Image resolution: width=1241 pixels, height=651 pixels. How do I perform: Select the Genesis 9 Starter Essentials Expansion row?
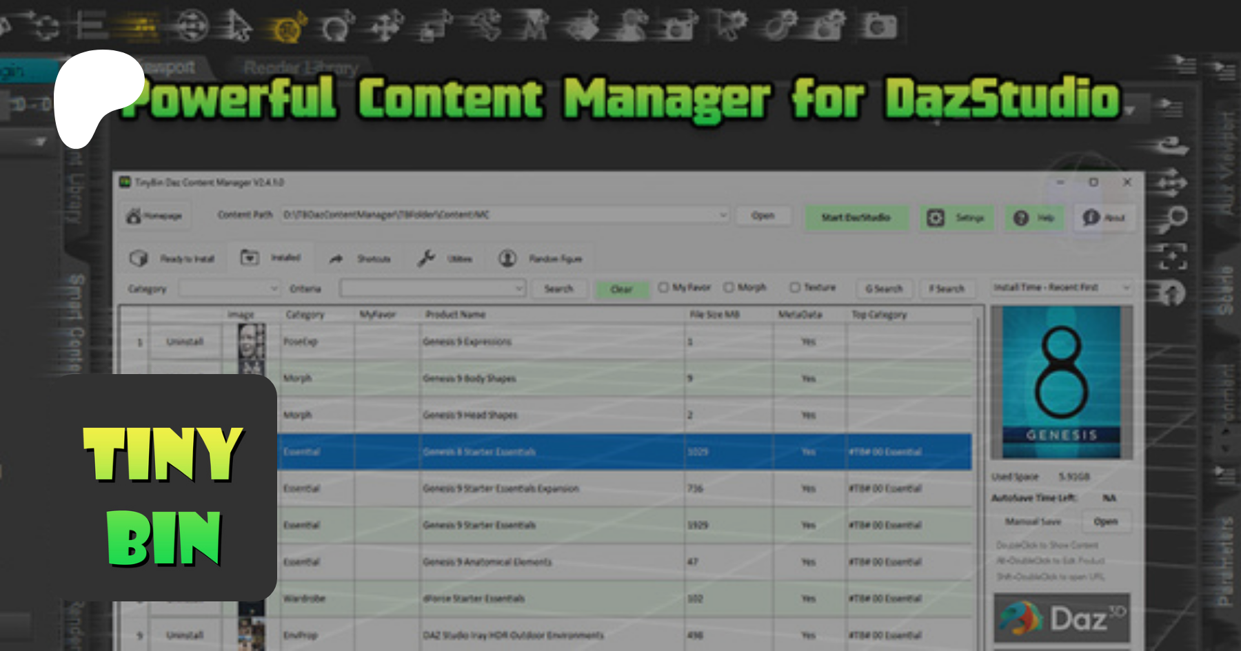pos(501,488)
